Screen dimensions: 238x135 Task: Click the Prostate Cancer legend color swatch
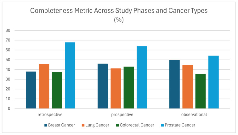[162, 125]
